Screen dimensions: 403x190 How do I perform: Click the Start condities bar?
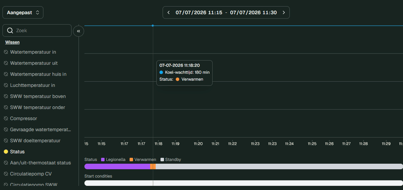tap(244, 183)
